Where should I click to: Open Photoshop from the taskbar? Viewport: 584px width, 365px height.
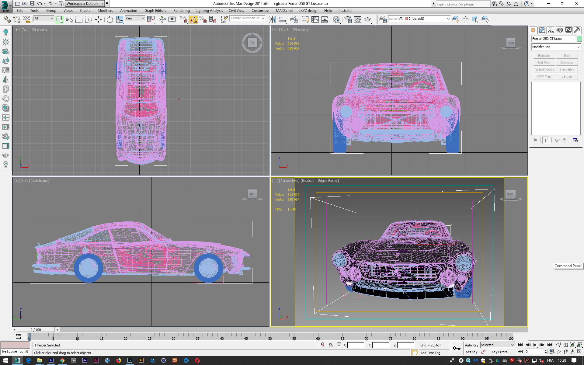point(51,360)
